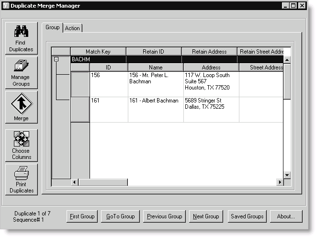Click the row selector for record 161

click(x=80, y=110)
